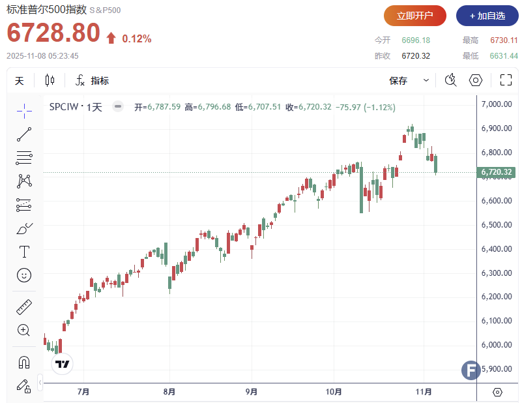Viewport: 522px width, 403px height.
Task: Toggle the SPCIW legend visibility indicator
Action: coord(118,107)
